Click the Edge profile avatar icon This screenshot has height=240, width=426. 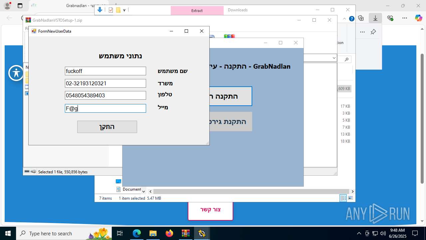pyautogui.click(x=7, y=6)
